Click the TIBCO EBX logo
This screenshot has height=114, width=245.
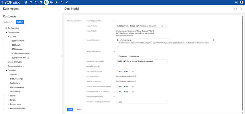click(11, 2)
